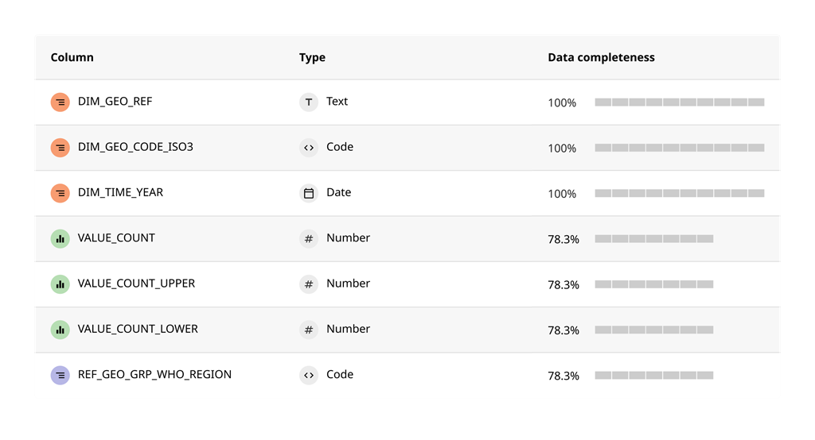Click the Data completeness header
This screenshot has width=815, height=440.
click(601, 57)
